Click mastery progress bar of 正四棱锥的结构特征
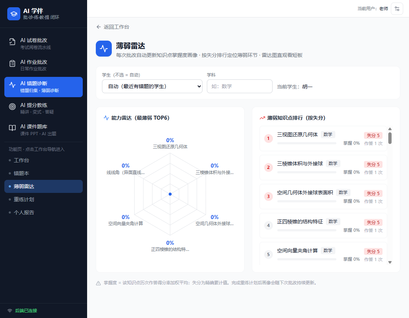409x318 pixels. click(x=307, y=230)
